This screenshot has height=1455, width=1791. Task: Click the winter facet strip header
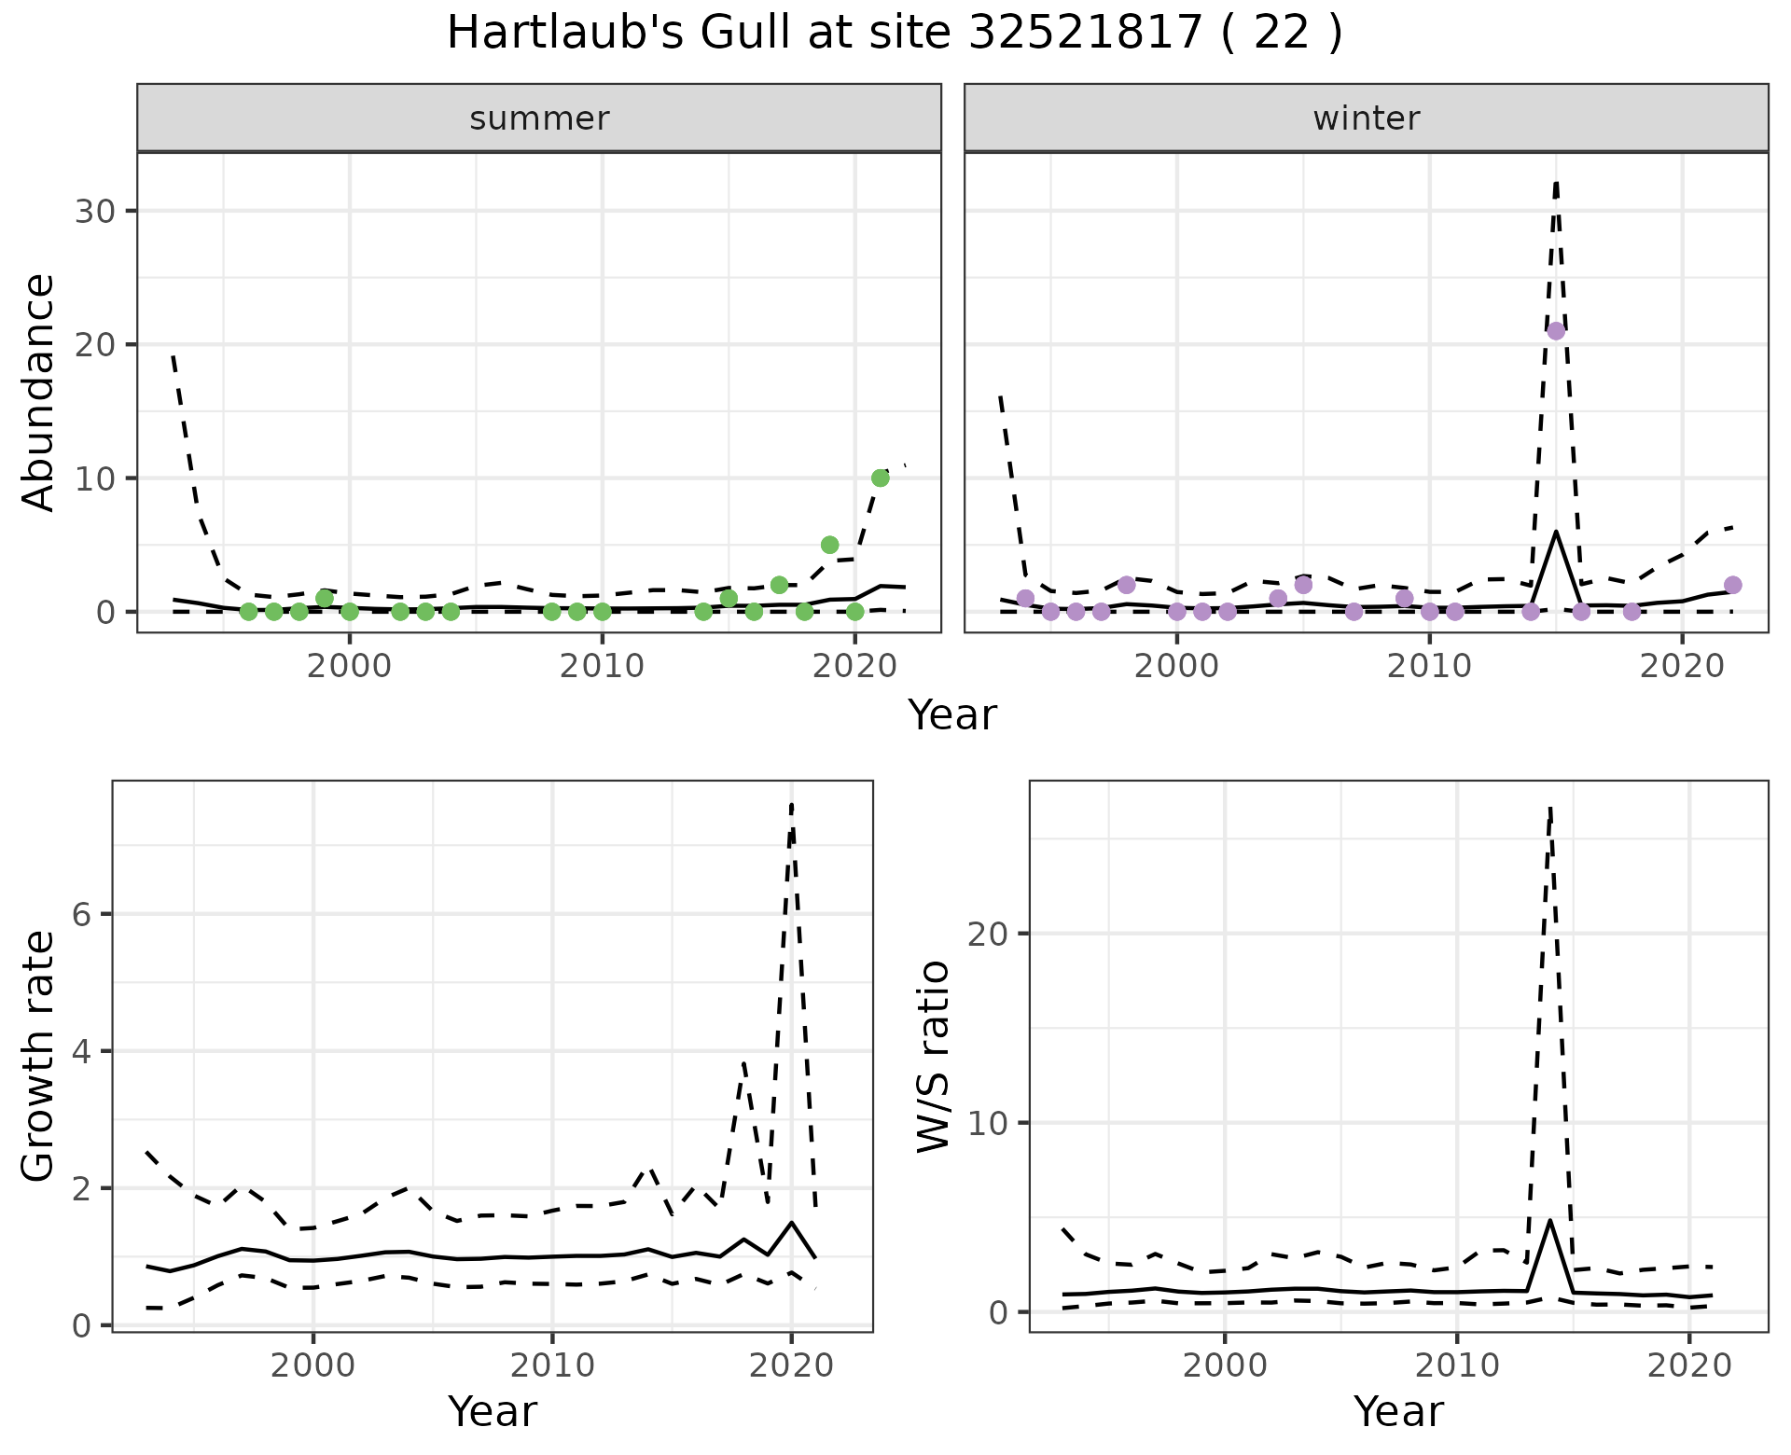(x=1366, y=118)
